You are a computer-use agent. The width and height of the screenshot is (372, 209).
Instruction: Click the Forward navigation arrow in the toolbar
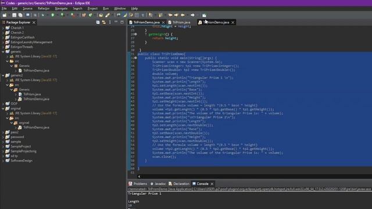pyautogui.click(x=192, y=15)
